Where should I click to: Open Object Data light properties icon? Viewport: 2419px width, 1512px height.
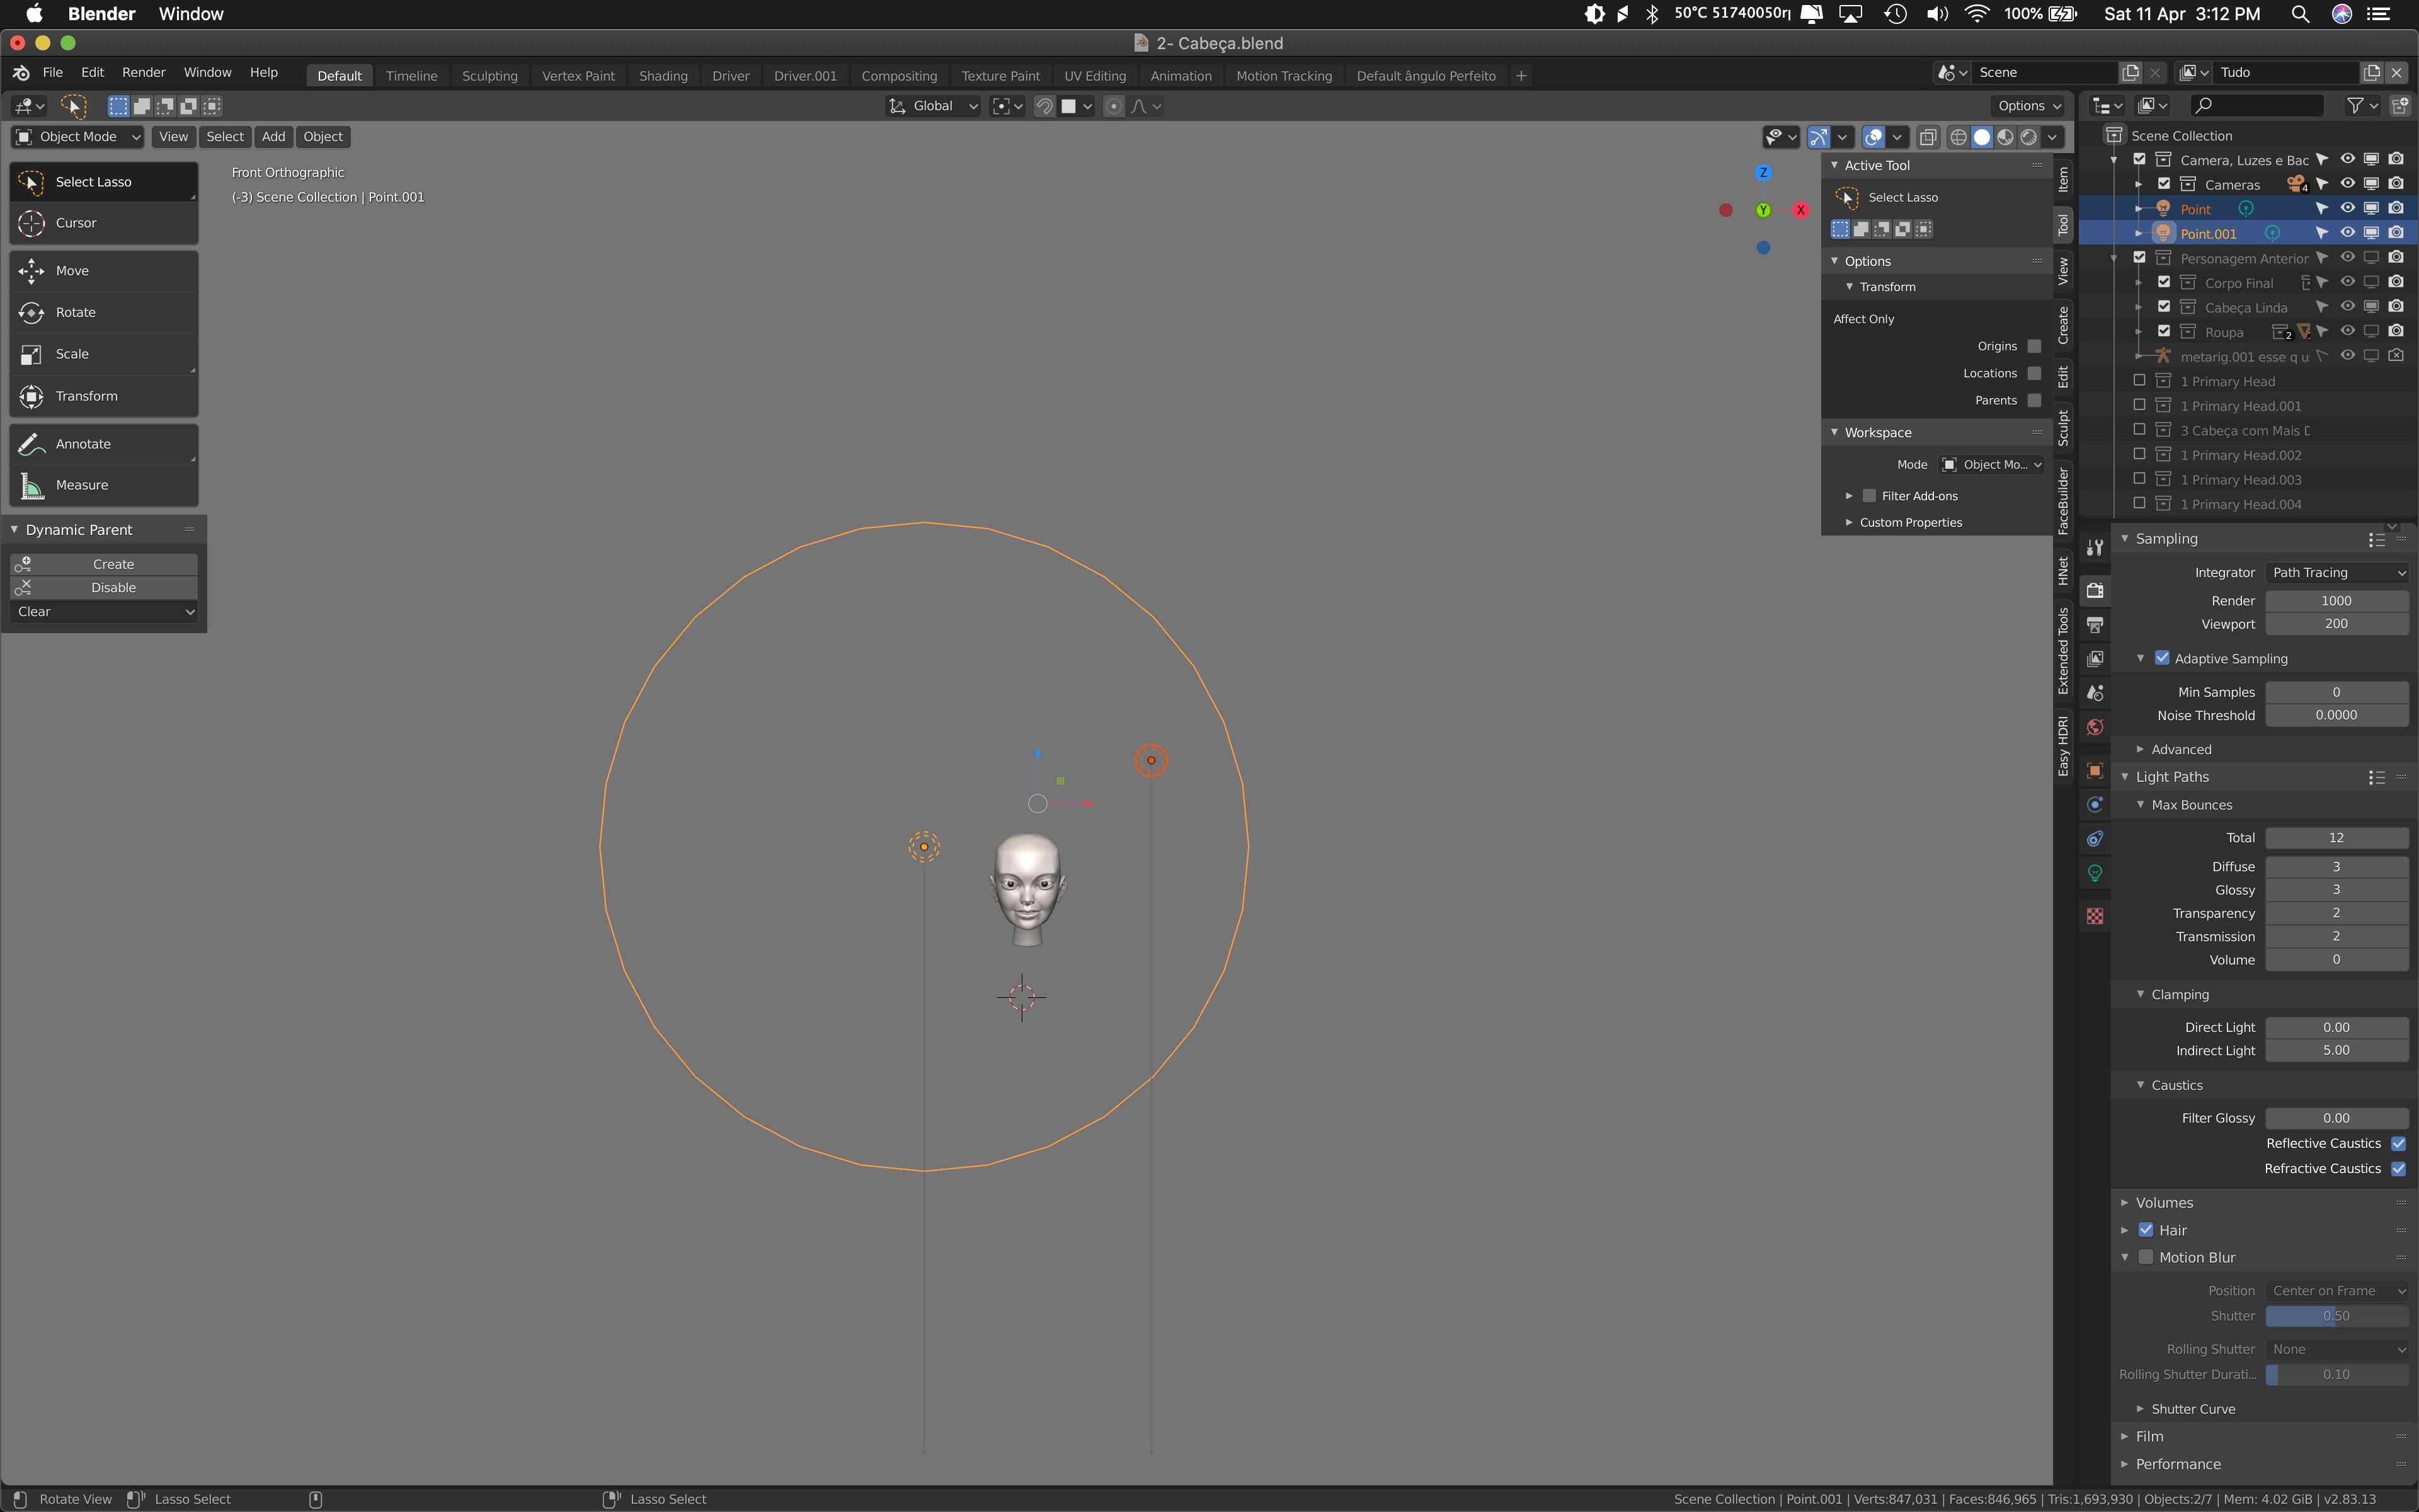tap(2095, 873)
